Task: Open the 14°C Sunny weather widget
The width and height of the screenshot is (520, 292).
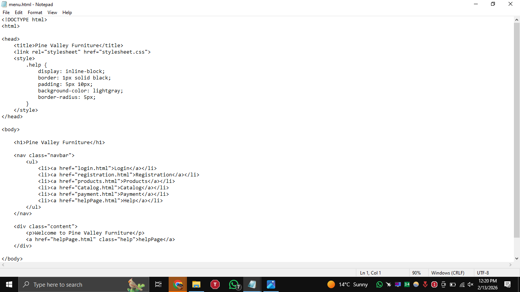Action: 348,284
